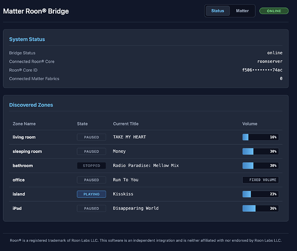Select the Disappearing World title
The height and width of the screenshot is (251, 297).
click(136, 208)
